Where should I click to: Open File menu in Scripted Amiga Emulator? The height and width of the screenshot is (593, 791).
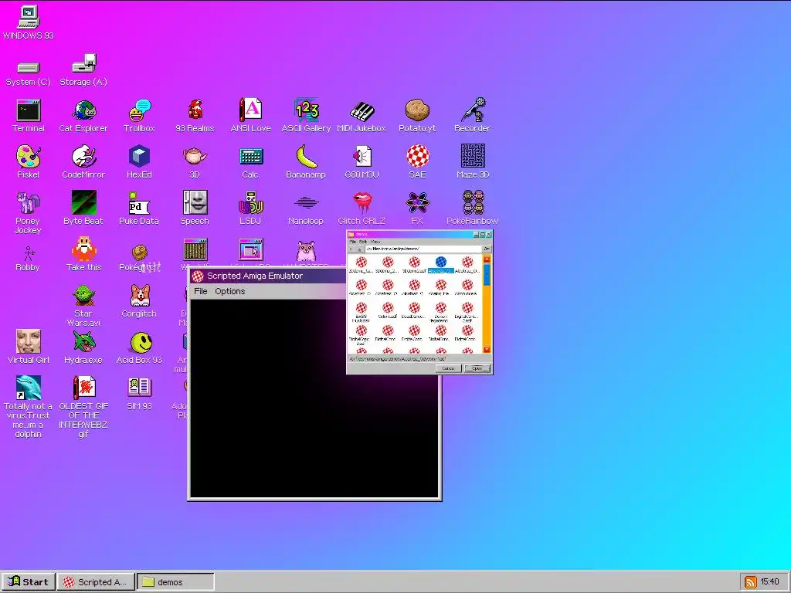201,291
